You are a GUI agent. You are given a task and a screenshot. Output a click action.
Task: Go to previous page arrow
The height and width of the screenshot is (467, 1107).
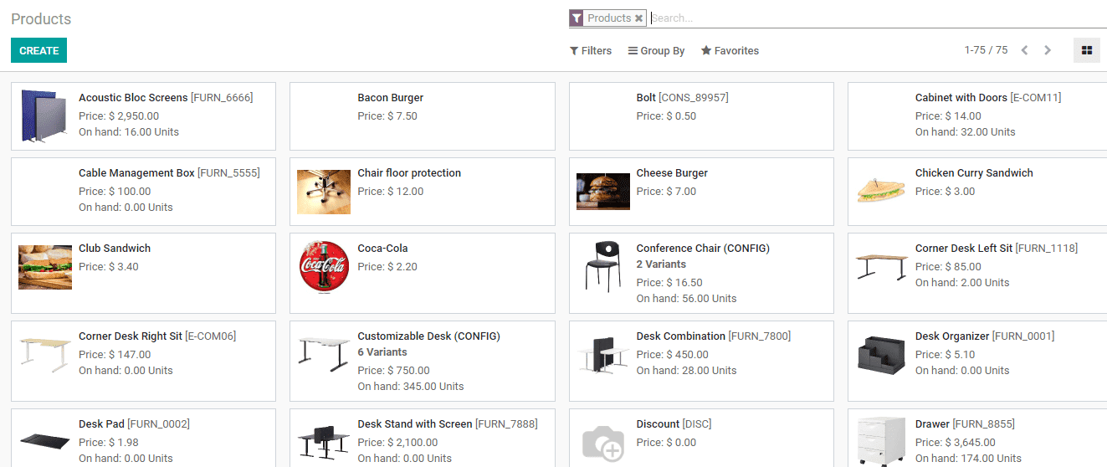[1024, 50]
